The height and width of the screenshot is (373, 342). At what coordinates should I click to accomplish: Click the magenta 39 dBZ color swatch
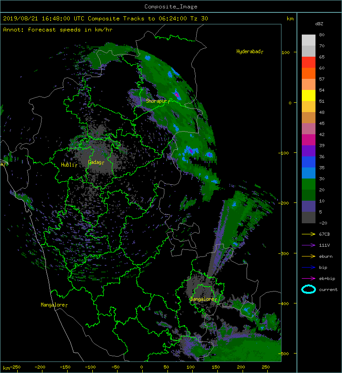pos(308,140)
